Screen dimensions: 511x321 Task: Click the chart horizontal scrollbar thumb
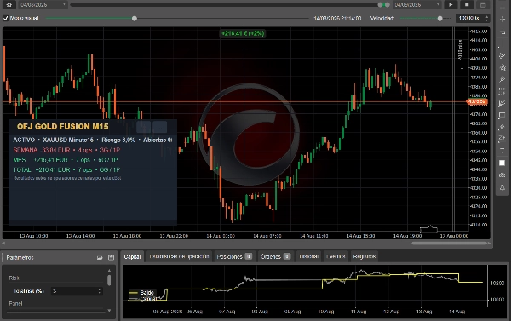click(x=449, y=244)
